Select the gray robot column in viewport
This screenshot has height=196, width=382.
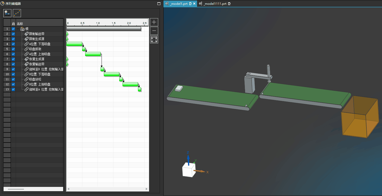(250, 85)
